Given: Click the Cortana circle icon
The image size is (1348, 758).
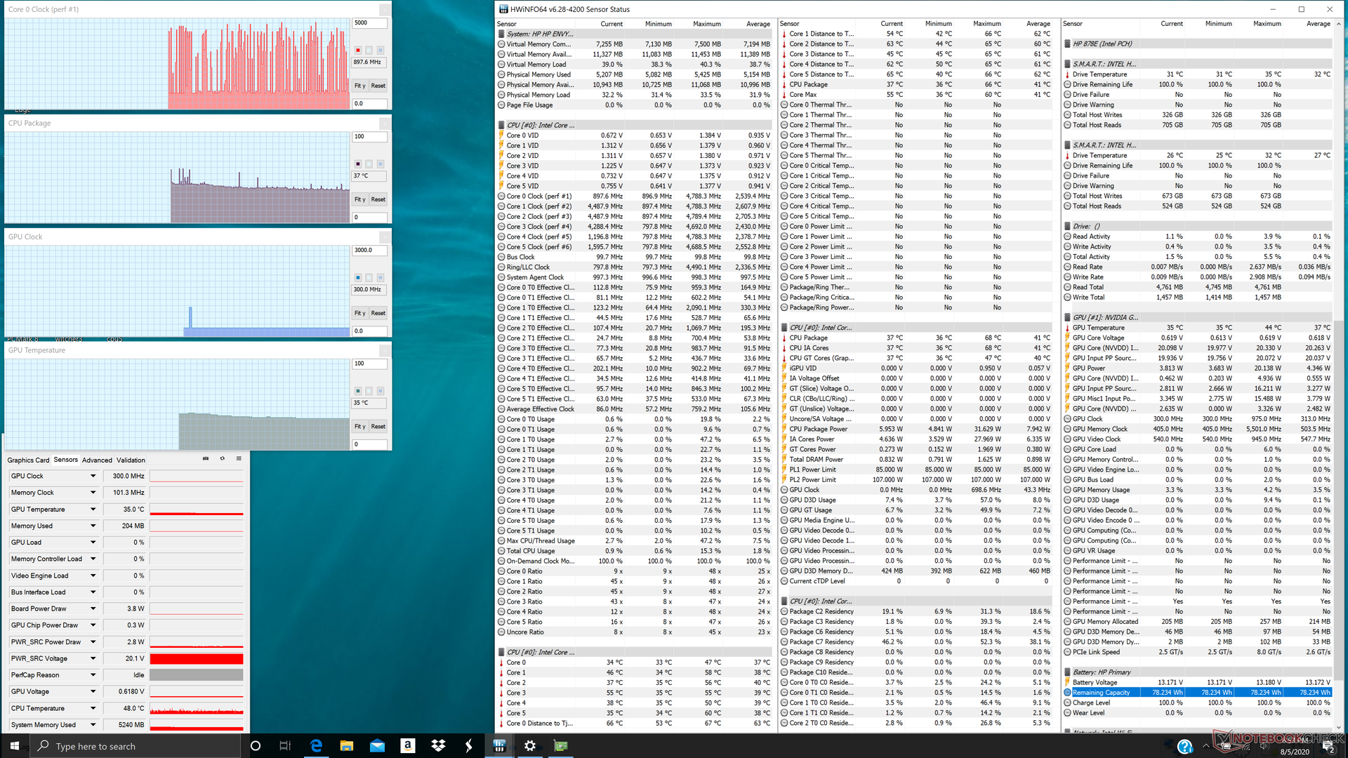Looking at the screenshot, I should pos(256,746).
